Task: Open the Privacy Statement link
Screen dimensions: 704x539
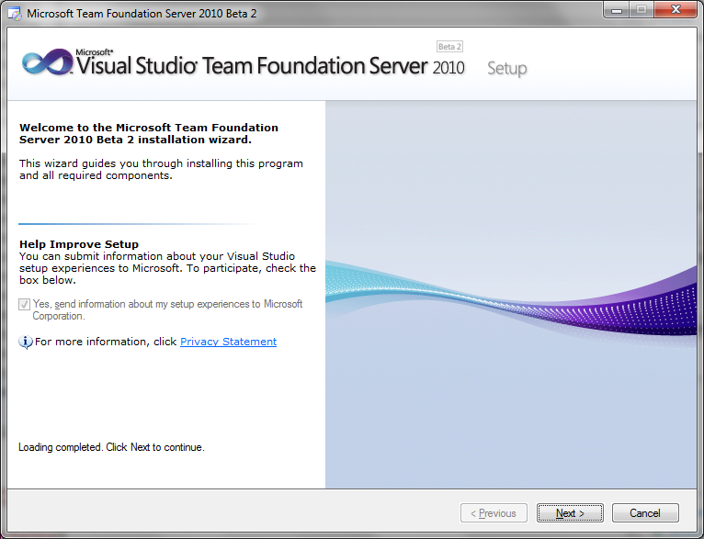Action: coord(228,342)
